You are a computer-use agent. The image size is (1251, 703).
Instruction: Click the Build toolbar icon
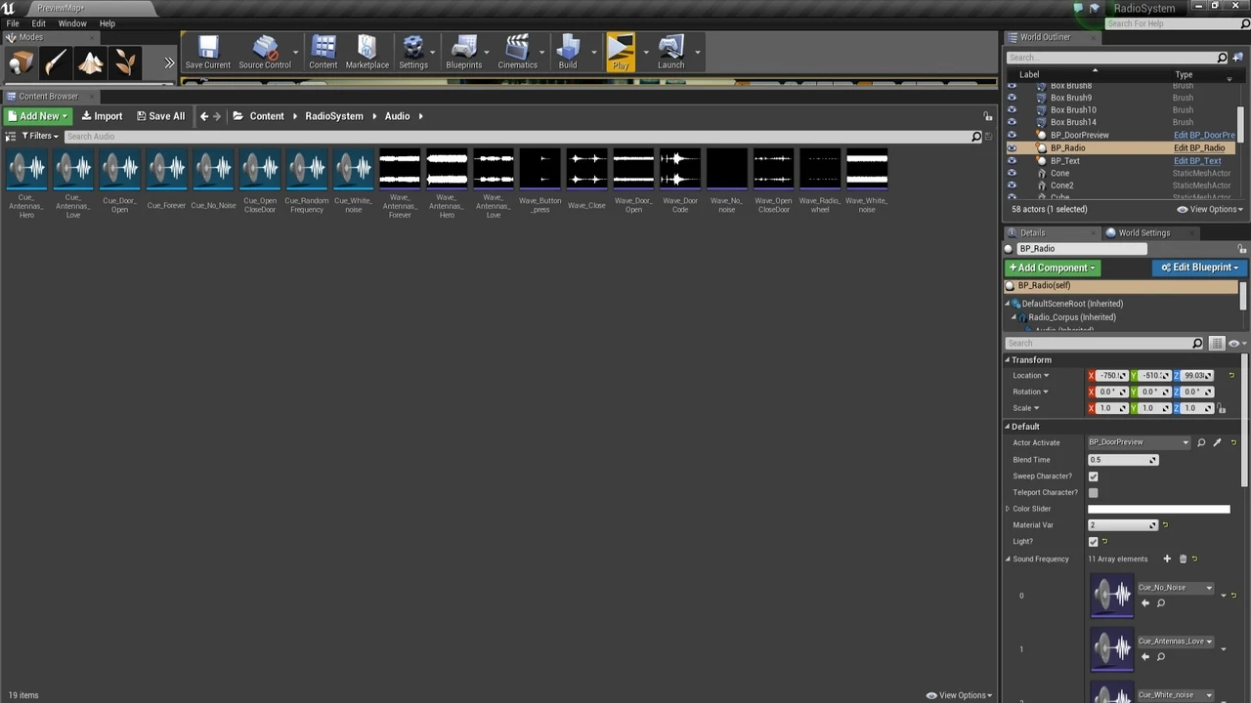[x=568, y=51]
